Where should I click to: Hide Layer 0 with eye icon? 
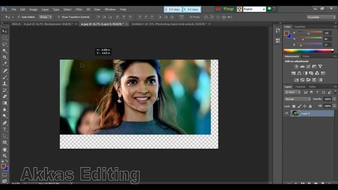point(286,113)
